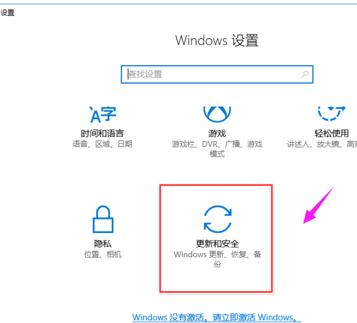This screenshot has height=323, width=357.
Task: Click the 语音、区域、日期 description text
Action: 102,144
